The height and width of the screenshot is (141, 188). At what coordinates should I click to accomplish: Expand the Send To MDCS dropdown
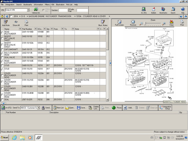pyautogui.click(x=38, y=108)
